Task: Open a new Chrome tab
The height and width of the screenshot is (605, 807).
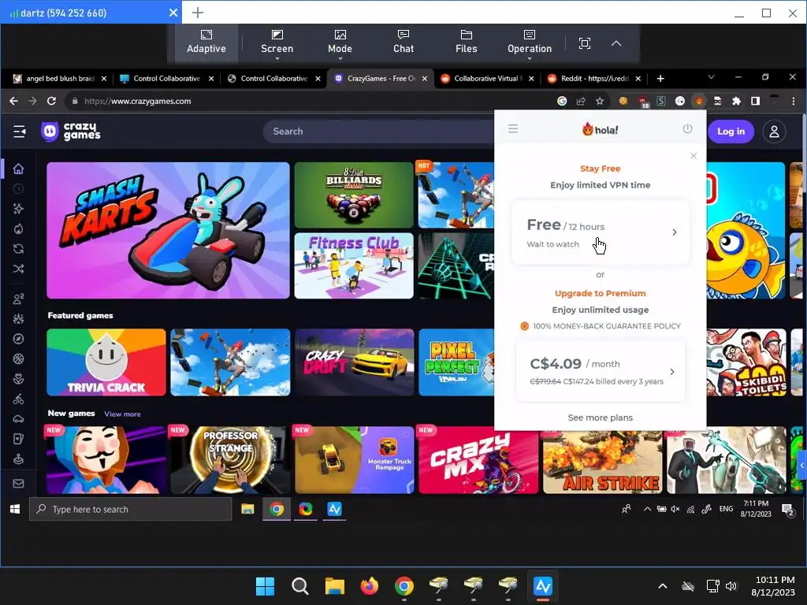Action: 660,79
